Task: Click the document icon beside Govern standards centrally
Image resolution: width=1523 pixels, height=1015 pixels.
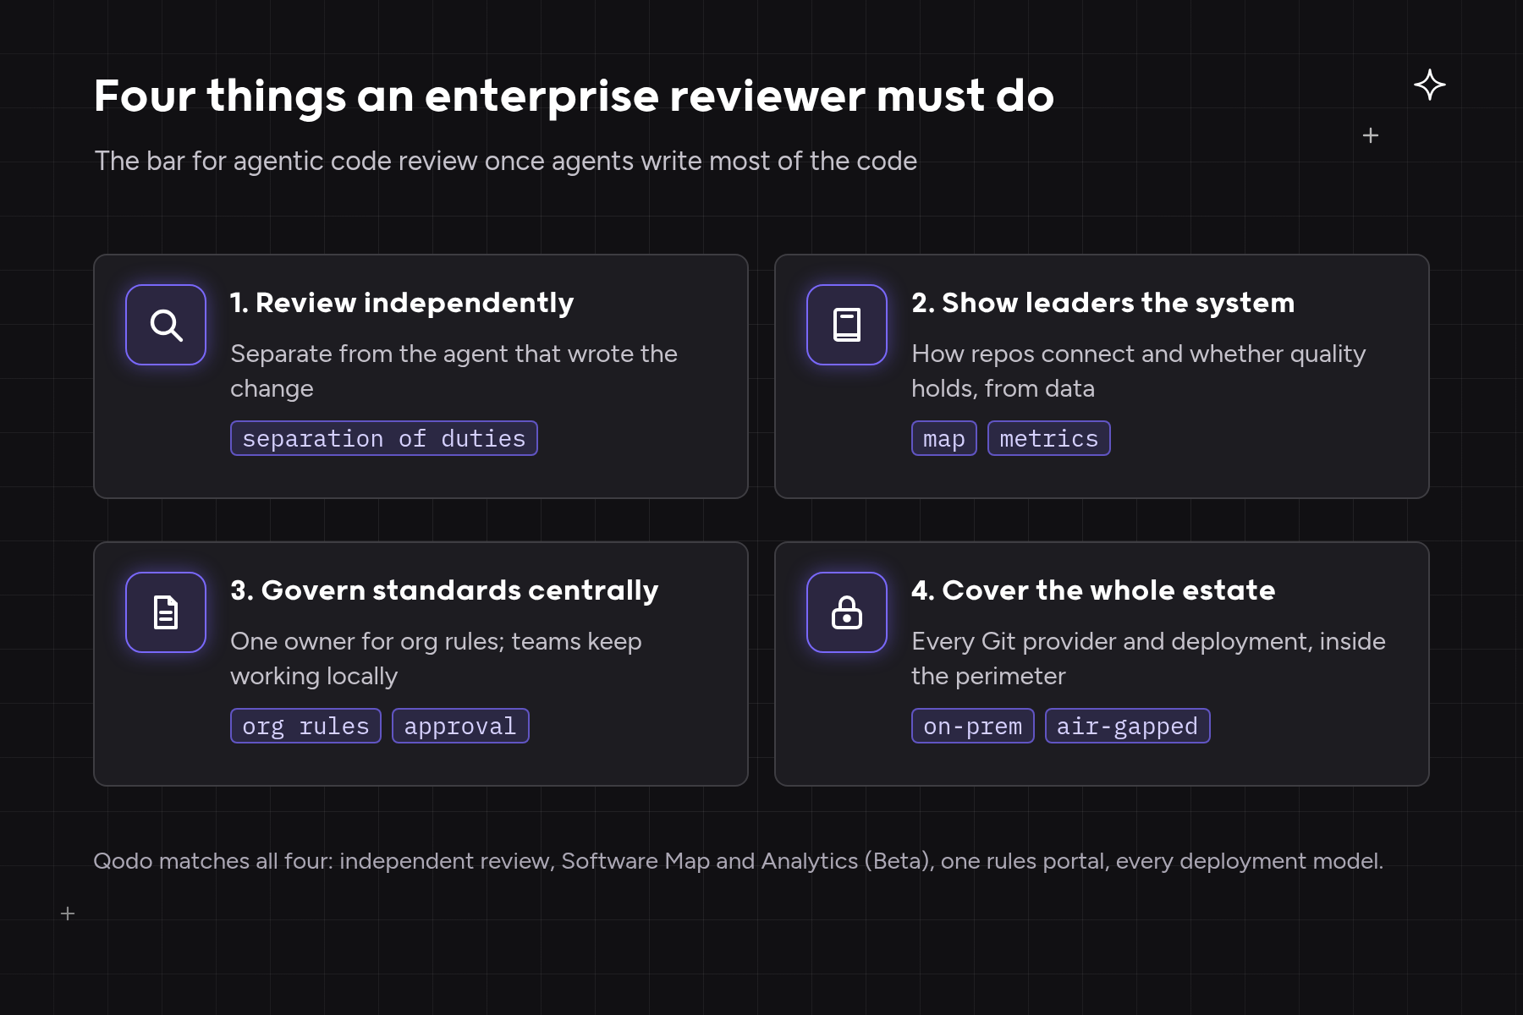Action: click(166, 612)
